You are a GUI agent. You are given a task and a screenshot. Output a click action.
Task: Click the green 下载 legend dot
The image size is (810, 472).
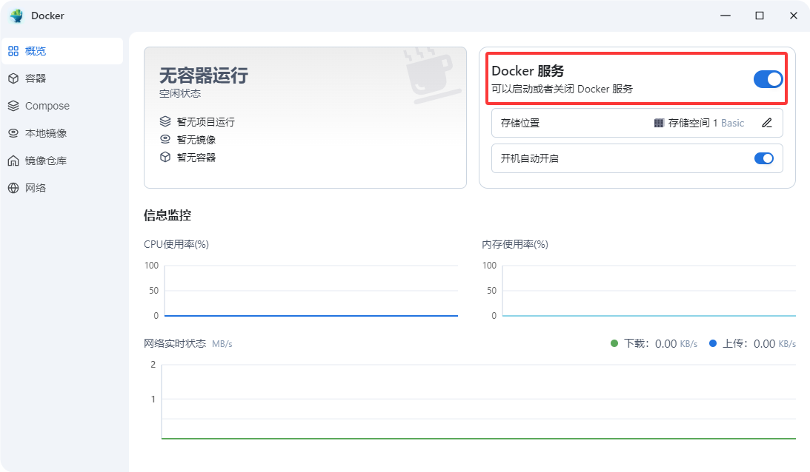click(614, 343)
